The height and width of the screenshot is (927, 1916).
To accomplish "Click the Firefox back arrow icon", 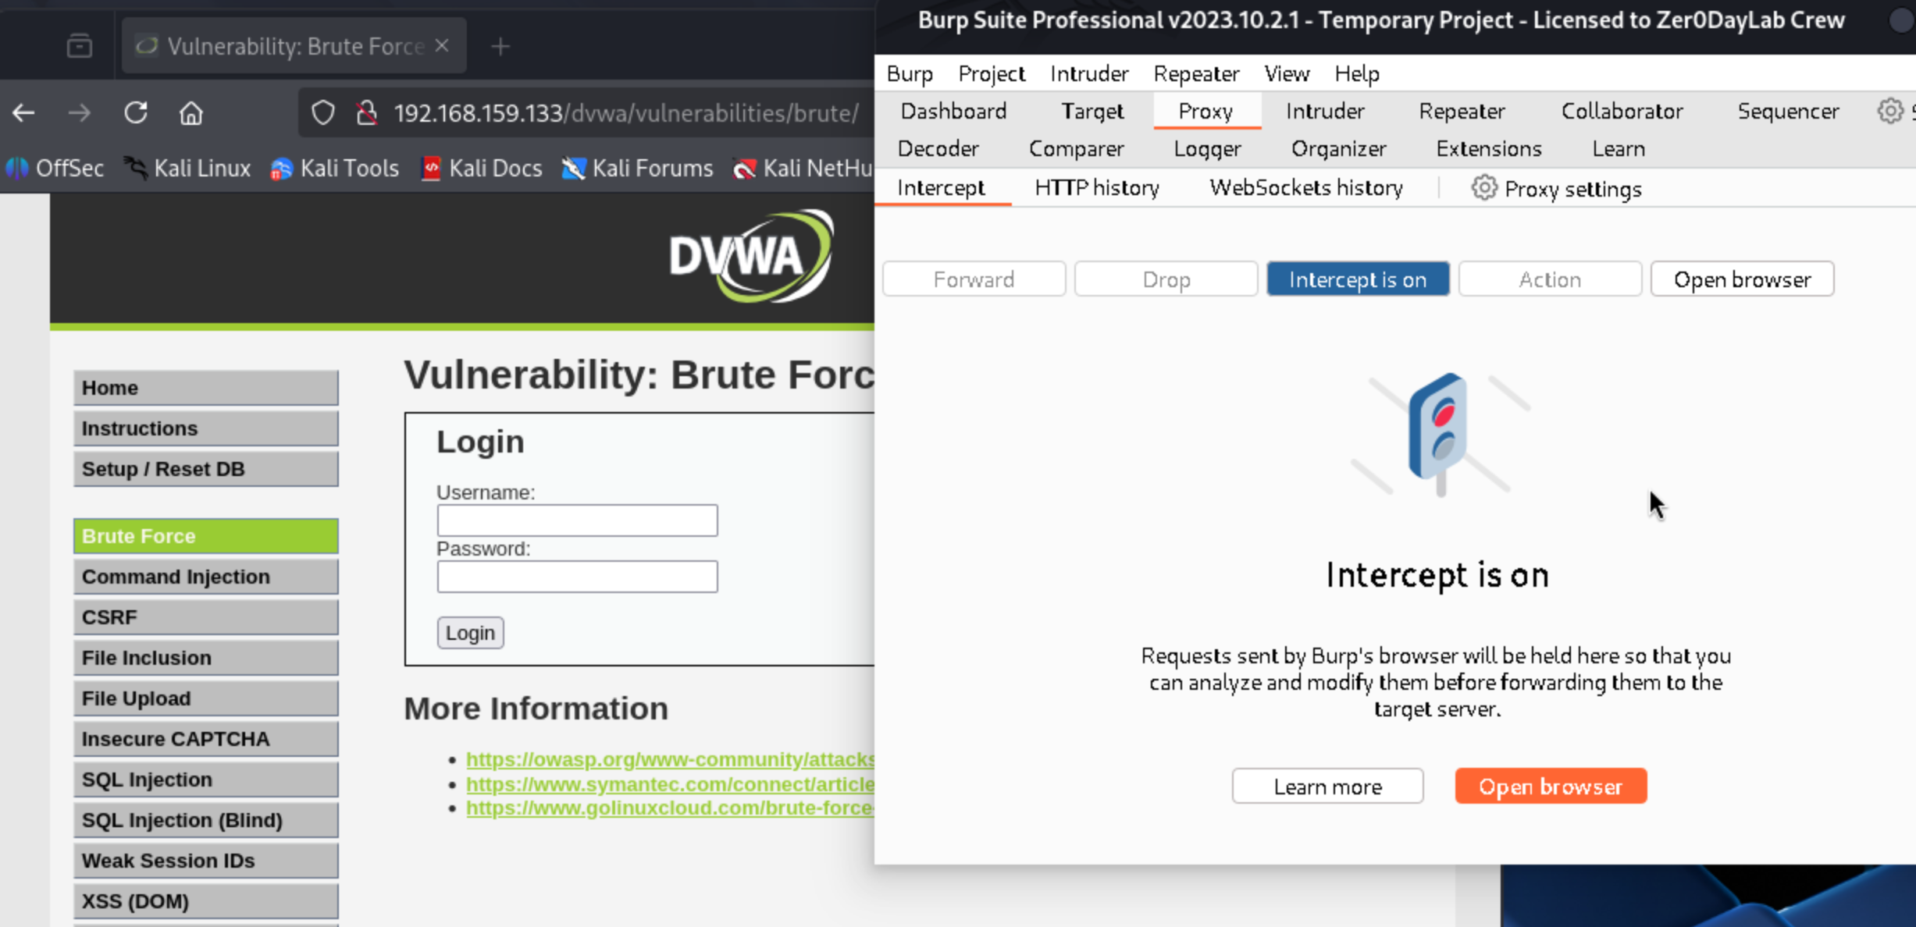I will 23,113.
